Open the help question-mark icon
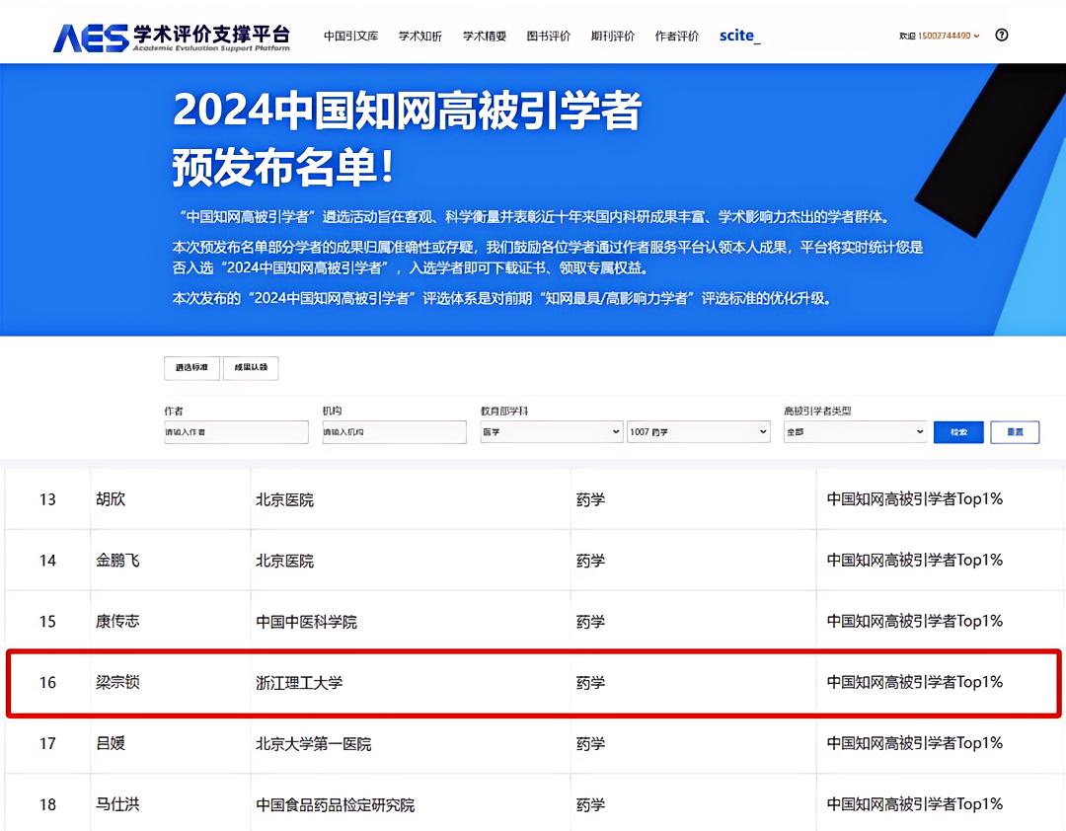1066x831 pixels. click(x=1002, y=36)
